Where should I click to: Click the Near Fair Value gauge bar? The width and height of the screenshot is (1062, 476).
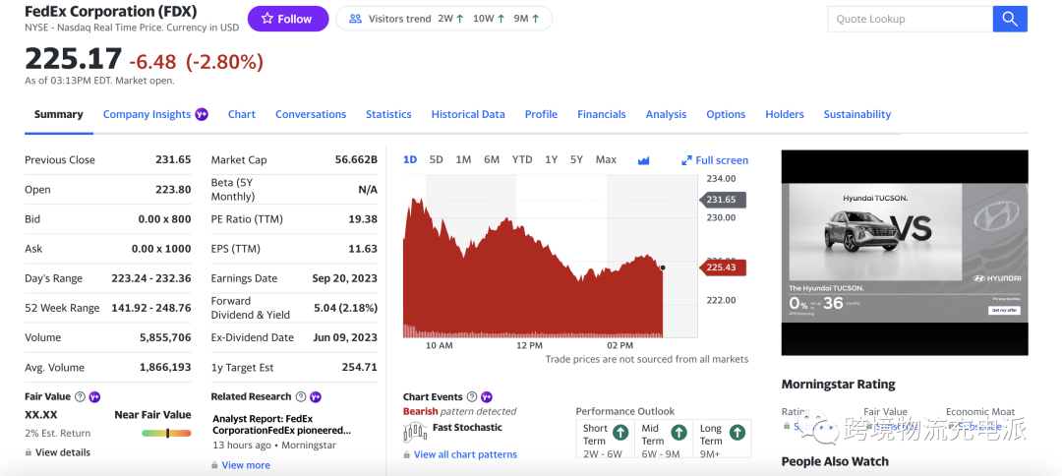[x=166, y=433]
